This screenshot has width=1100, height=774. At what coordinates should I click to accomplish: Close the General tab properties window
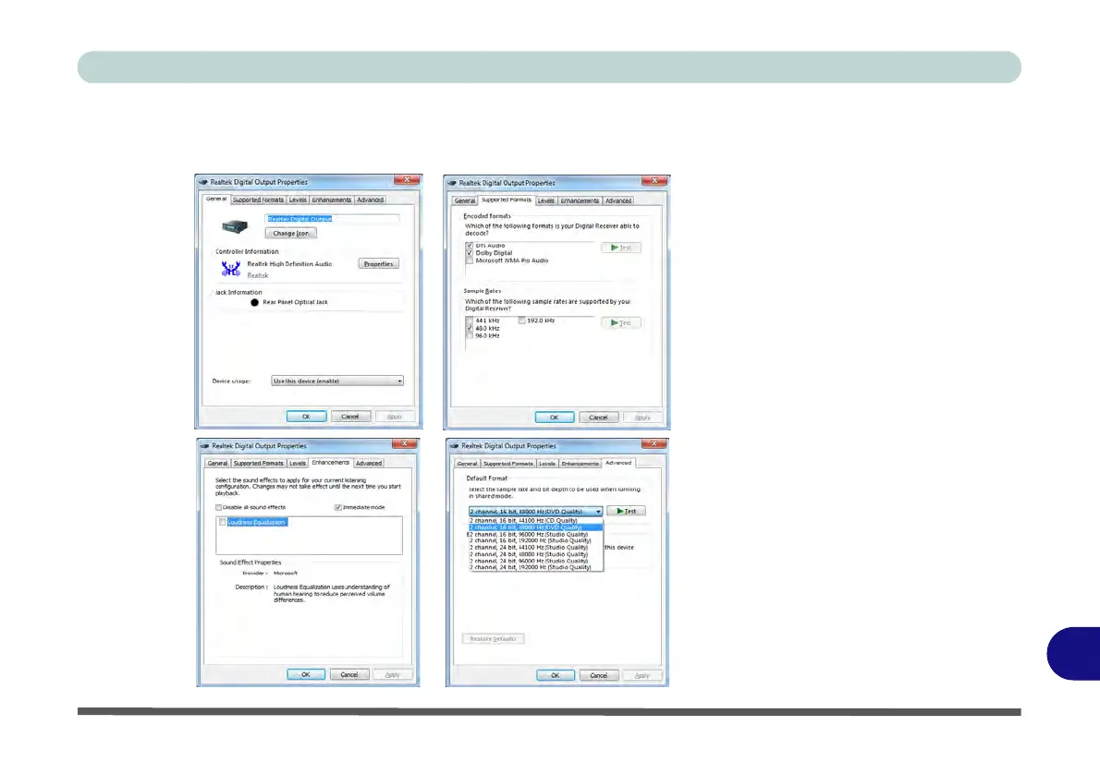(407, 180)
